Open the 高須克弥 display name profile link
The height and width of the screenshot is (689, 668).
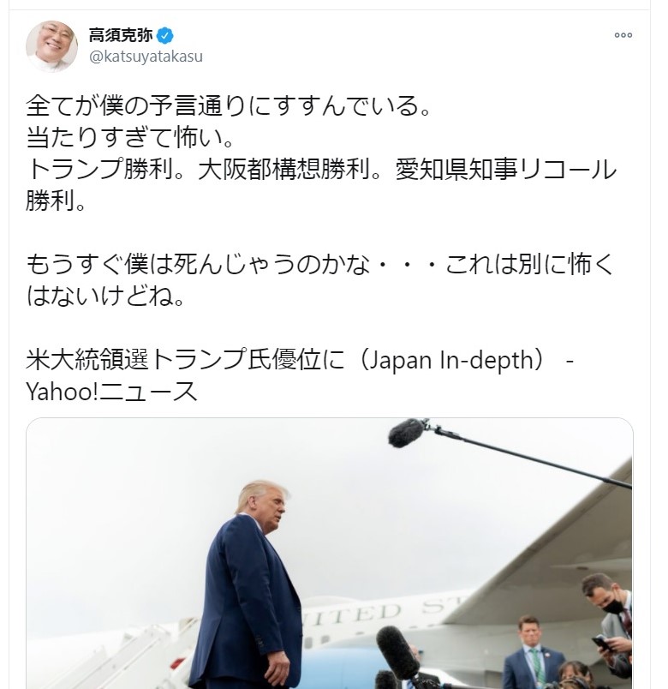121,36
